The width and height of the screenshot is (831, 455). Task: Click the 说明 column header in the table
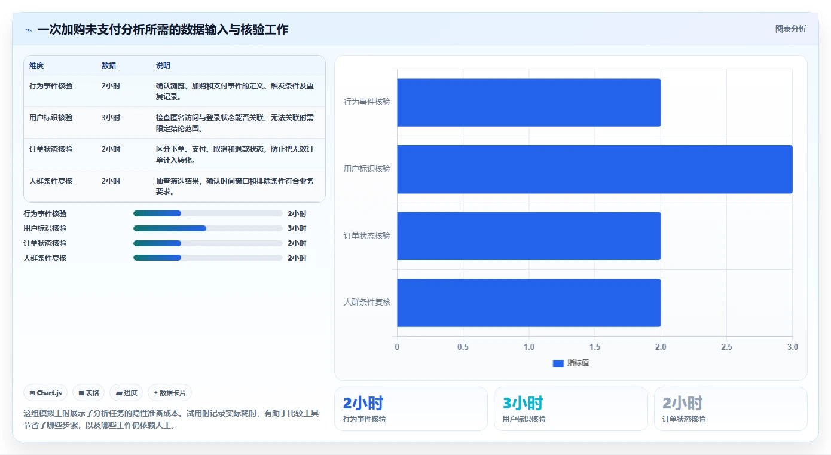[x=163, y=66]
